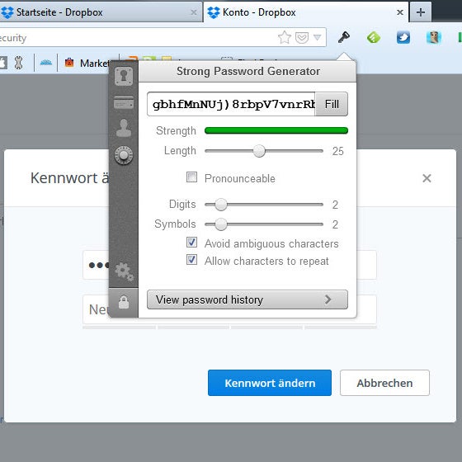
Task: Open the 1Password key icon in toolbar
Action: pyautogui.click(x=343, y=37)
